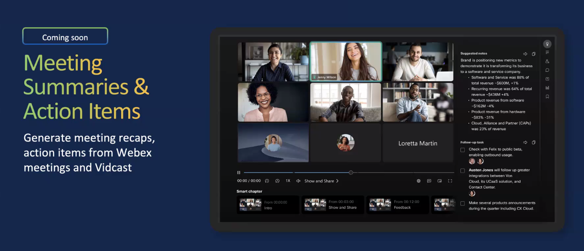Copy the Suggested notes
584x251 pixels.
(x=534, y=54)
